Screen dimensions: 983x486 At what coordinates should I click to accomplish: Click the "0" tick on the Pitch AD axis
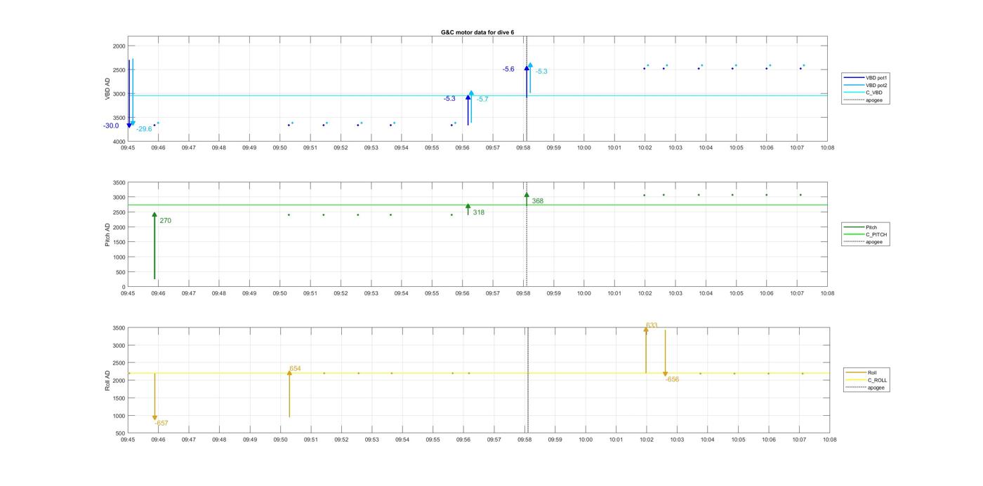(x=124, y=288)
